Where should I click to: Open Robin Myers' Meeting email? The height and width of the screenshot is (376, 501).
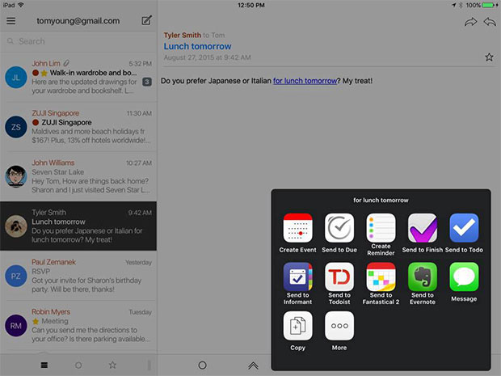(78, 325)
